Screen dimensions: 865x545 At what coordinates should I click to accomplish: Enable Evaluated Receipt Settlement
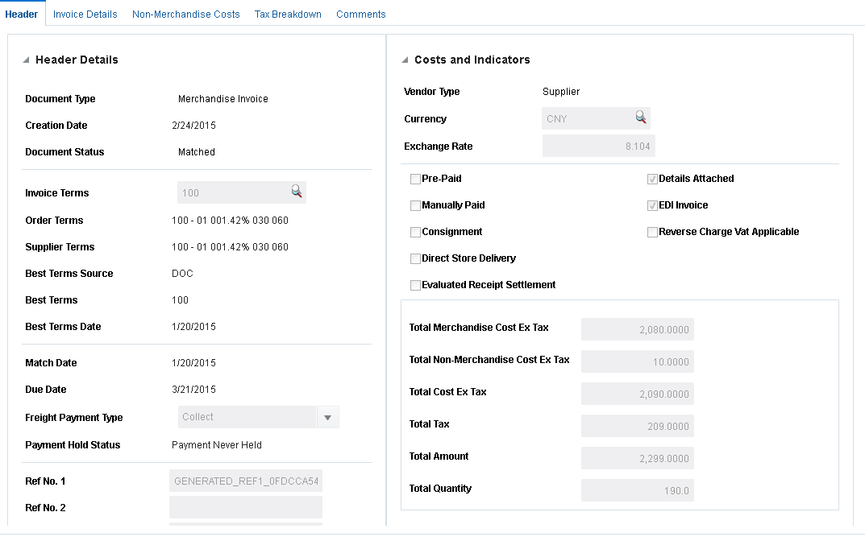[415, 285]
